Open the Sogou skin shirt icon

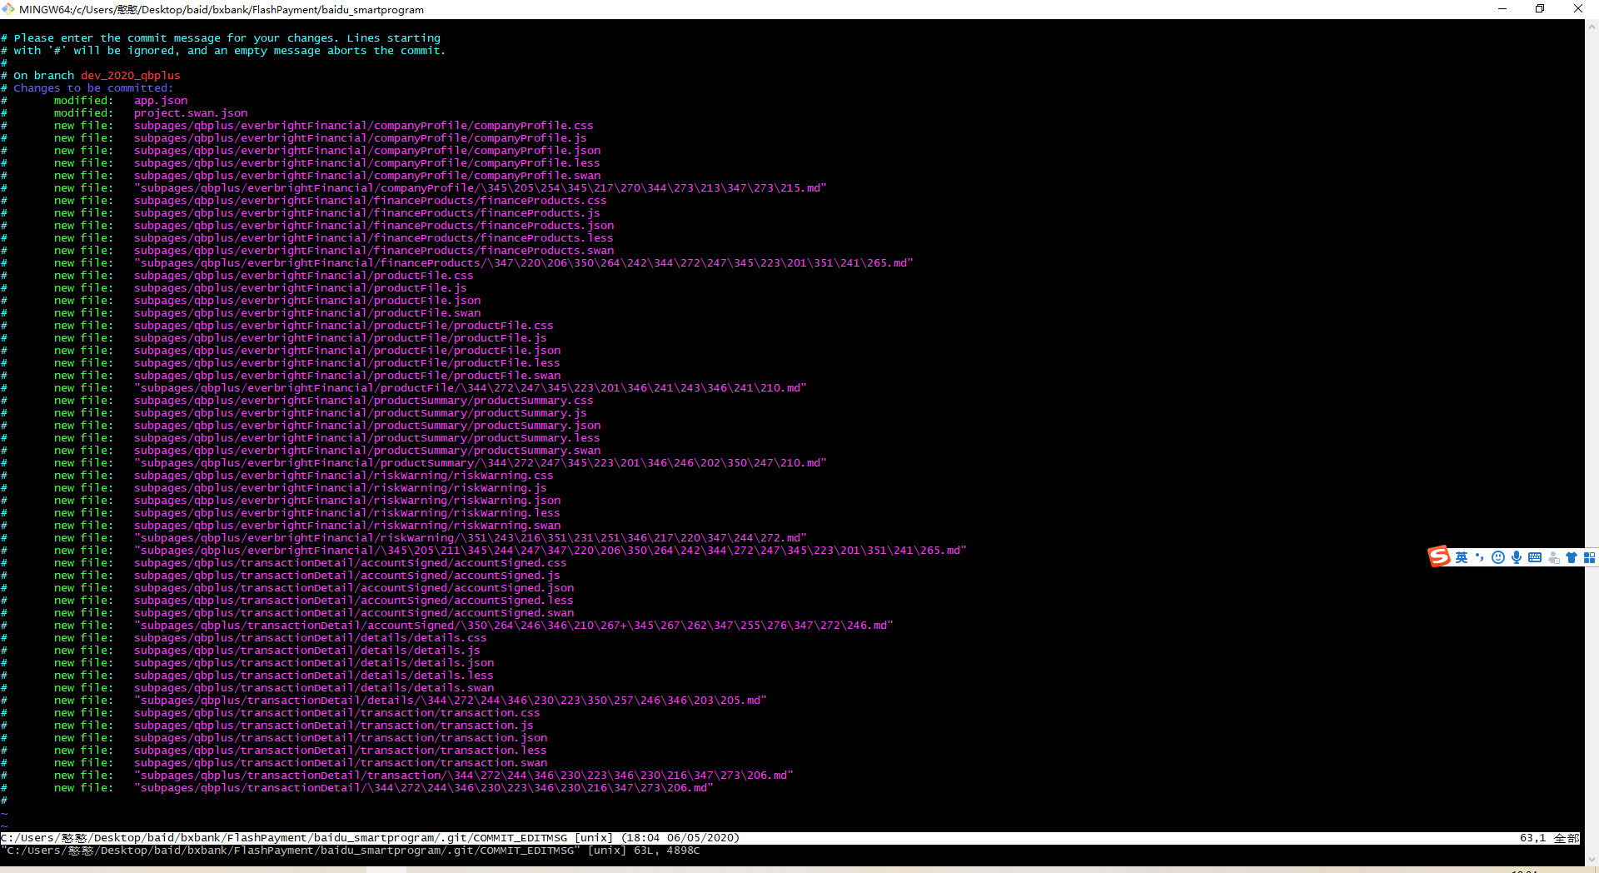coord(1572,557)
